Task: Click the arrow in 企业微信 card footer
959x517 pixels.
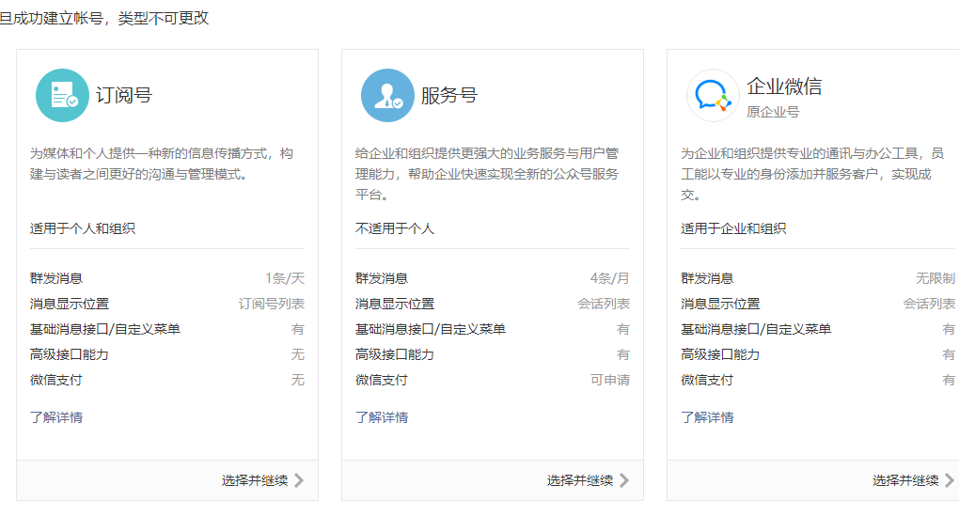Action: 950,480
